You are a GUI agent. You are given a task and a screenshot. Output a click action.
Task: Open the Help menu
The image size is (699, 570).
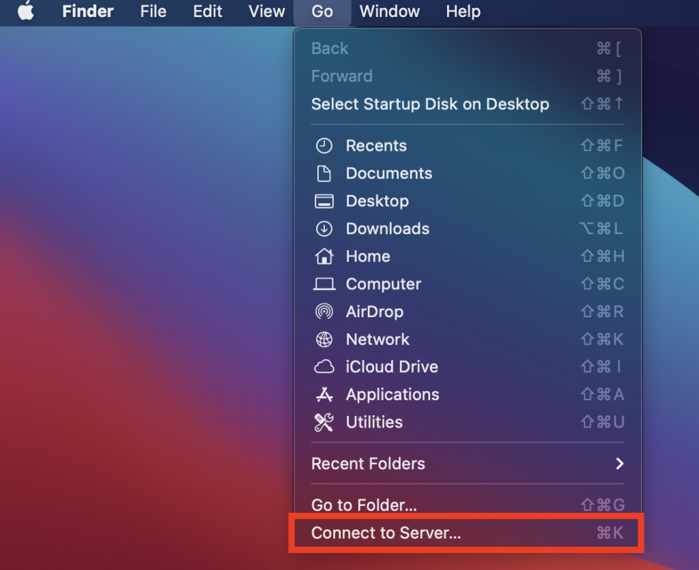463,11
